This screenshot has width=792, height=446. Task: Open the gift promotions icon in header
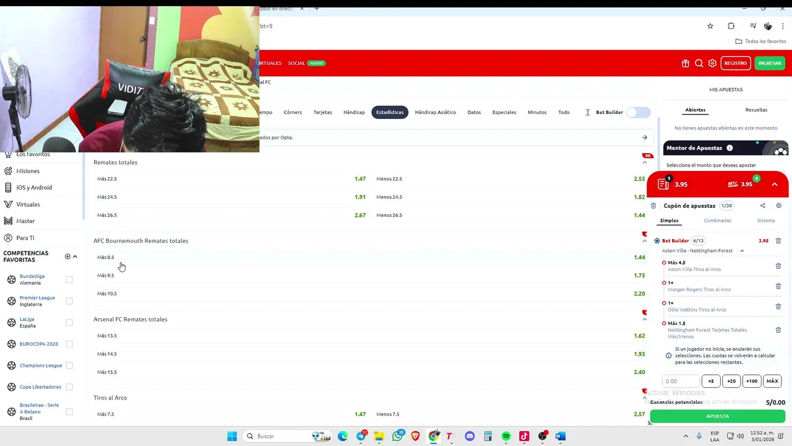click(686, 63)
